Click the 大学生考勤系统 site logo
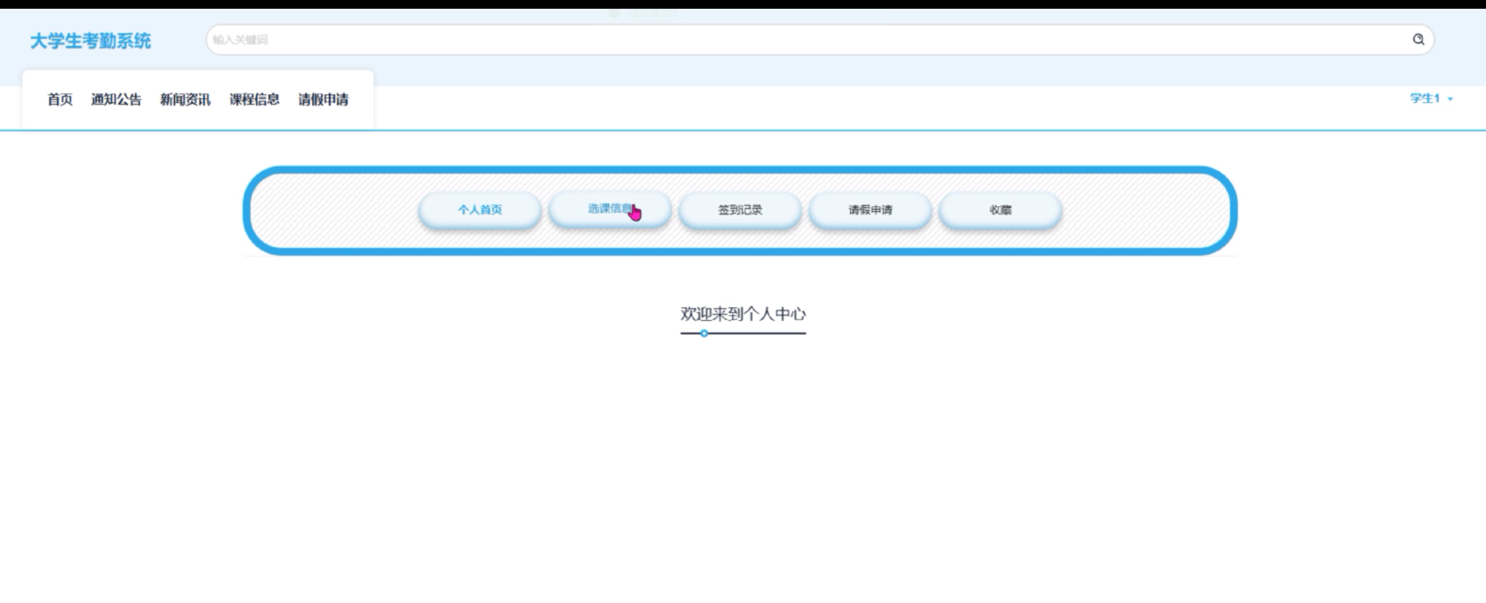1486x603 pixels. click(x=90, y=41)
